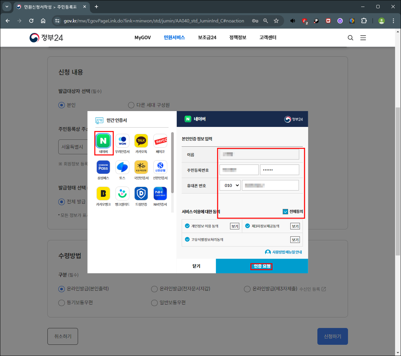
Task: Click the 이름 input field
Action: (259, 154)
